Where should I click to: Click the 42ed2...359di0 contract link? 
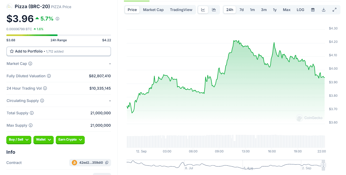tap(90, 162)
